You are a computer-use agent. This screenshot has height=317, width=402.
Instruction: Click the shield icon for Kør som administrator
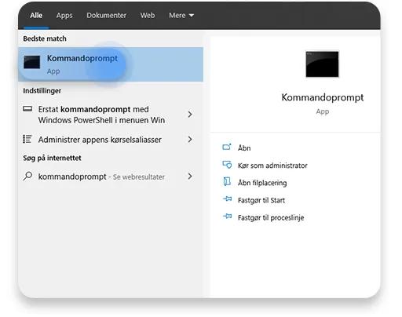227,165
